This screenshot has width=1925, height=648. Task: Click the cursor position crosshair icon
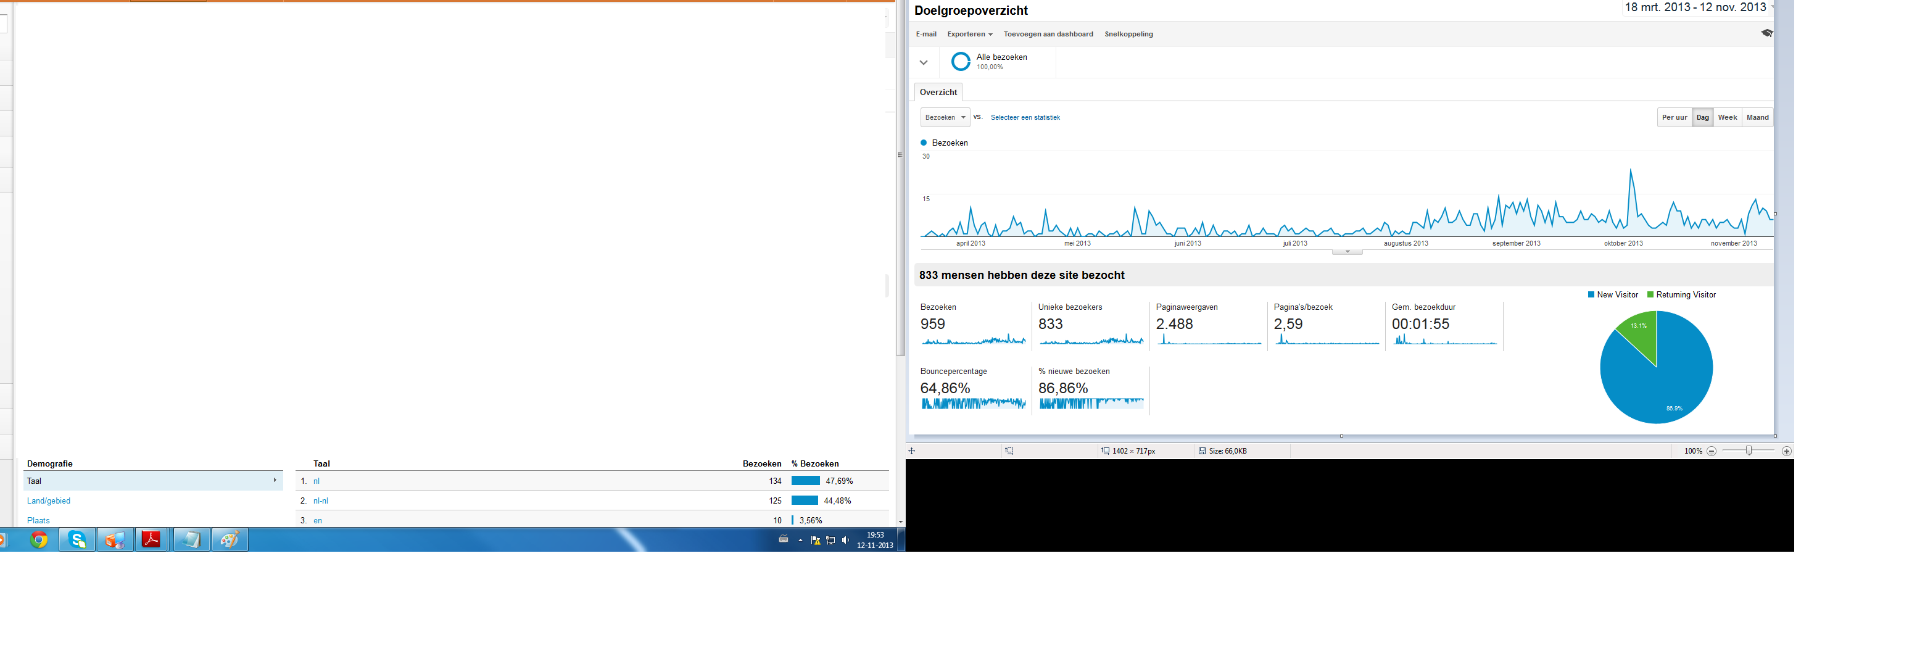tap(912, 451)
